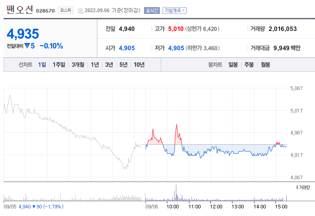Click the 거래량 legend in volume chart
Viewport: 315px width, 216px height.
[x=303, y=187]
